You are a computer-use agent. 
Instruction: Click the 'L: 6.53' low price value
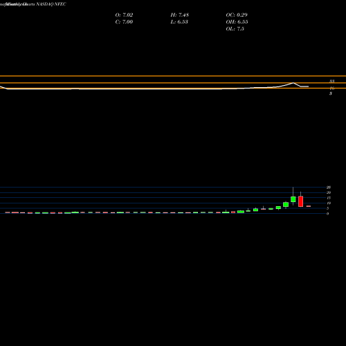[x=179, y=22]
